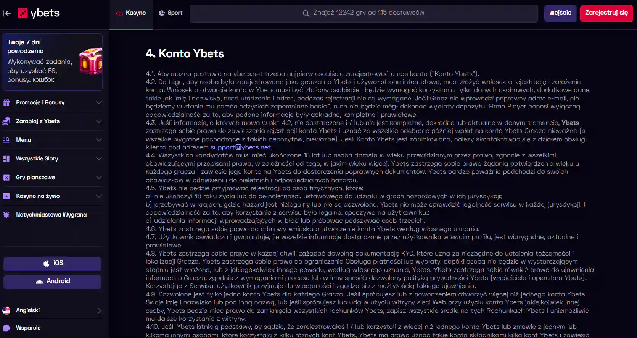
Task: Open the Zarabiaj z Ybets menu label
Action: pyautogui.click(x=38, y=121)
